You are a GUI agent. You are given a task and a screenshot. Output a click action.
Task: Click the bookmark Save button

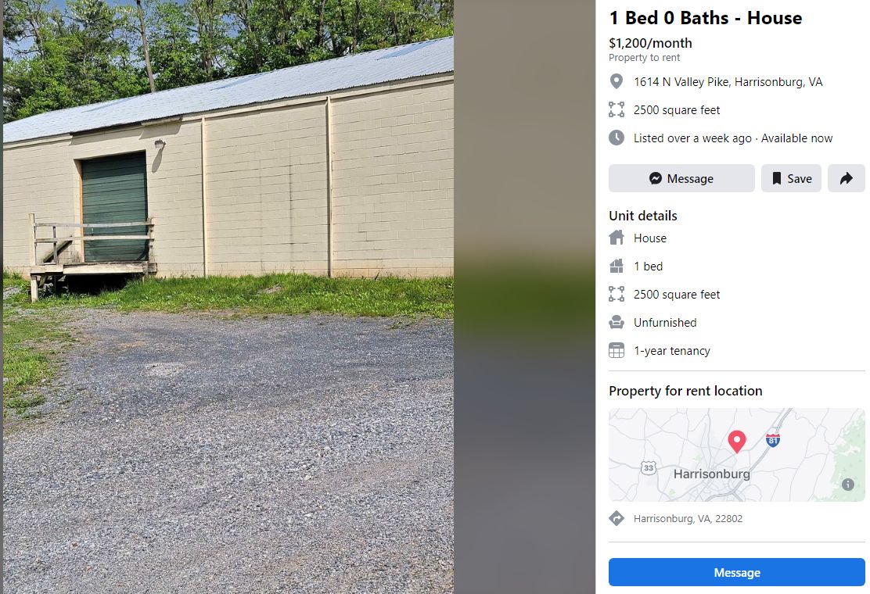pyautogui.click(x=791, y=178)
